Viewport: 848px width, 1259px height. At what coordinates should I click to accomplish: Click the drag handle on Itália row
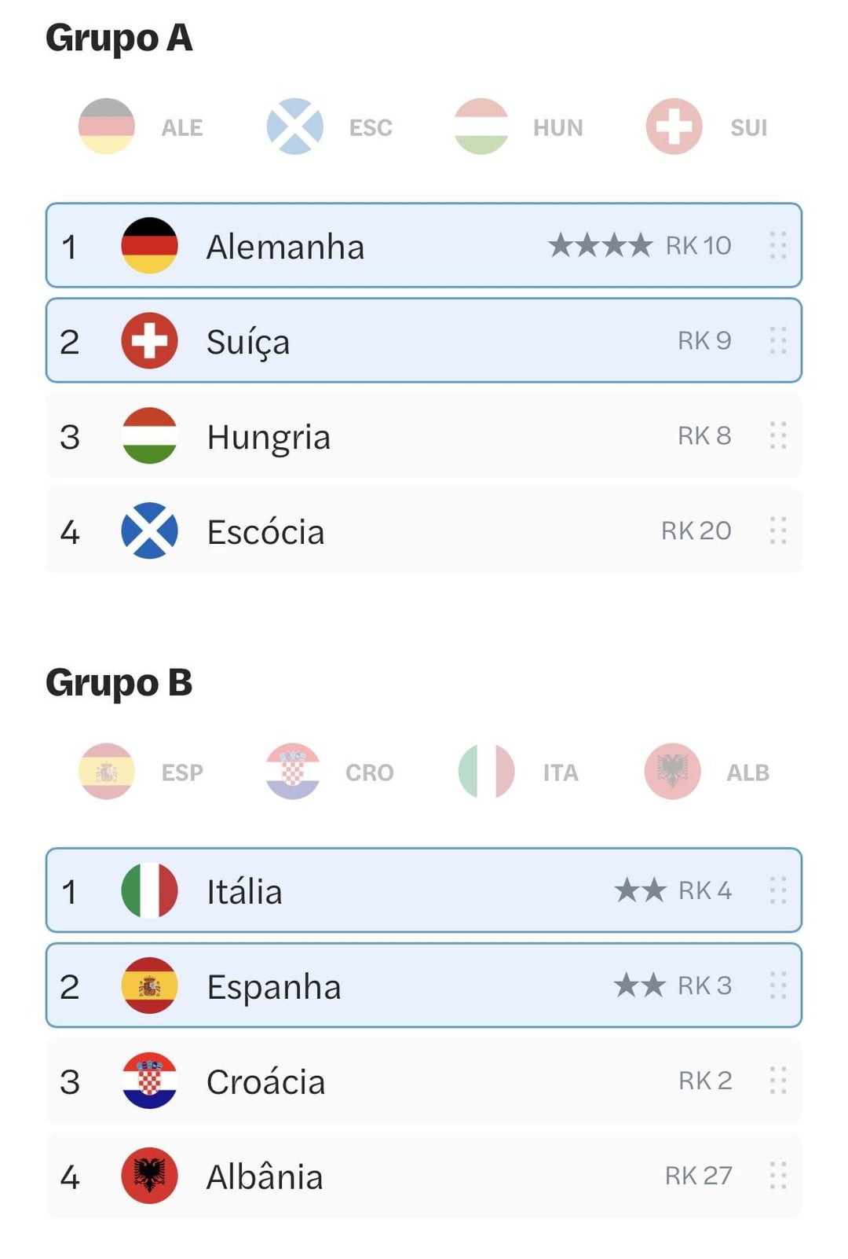click(x=778, y=890)
